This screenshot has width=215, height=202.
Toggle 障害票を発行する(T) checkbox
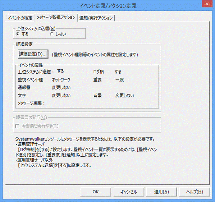click(x=37, y=126)
